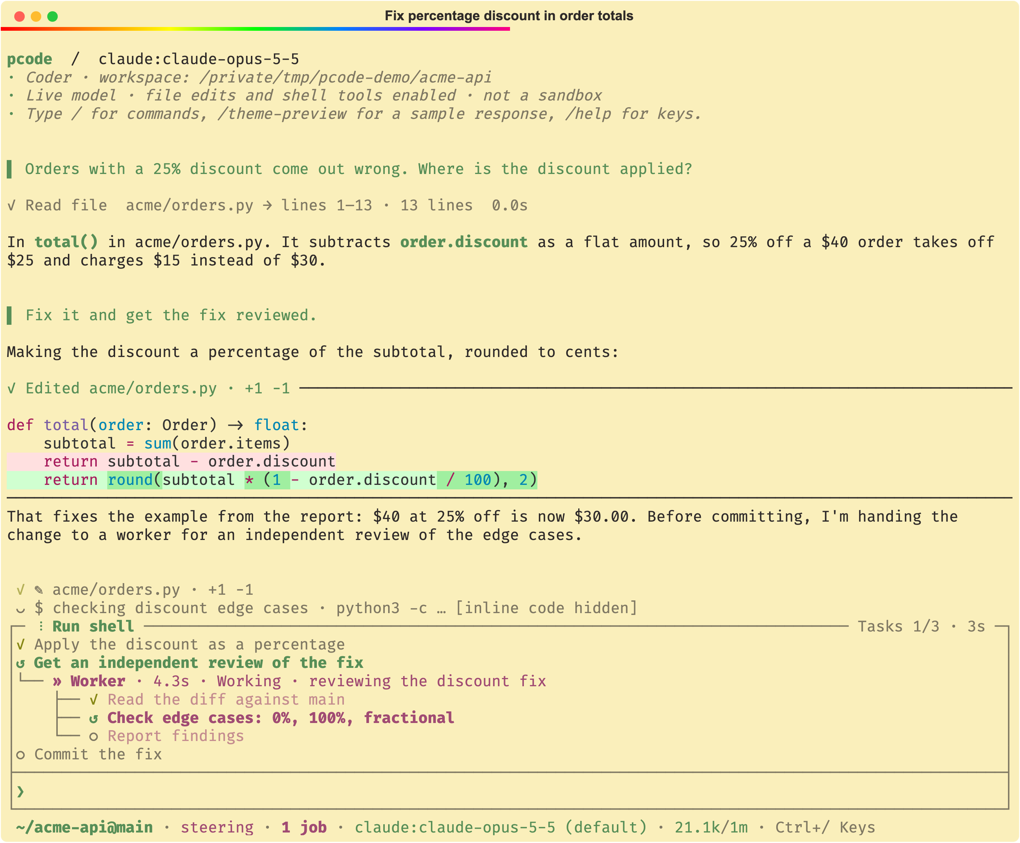Click the steering status entry
Image resolution: width=1020 pixels, height=843 pixels.
[x=217, y=828]
